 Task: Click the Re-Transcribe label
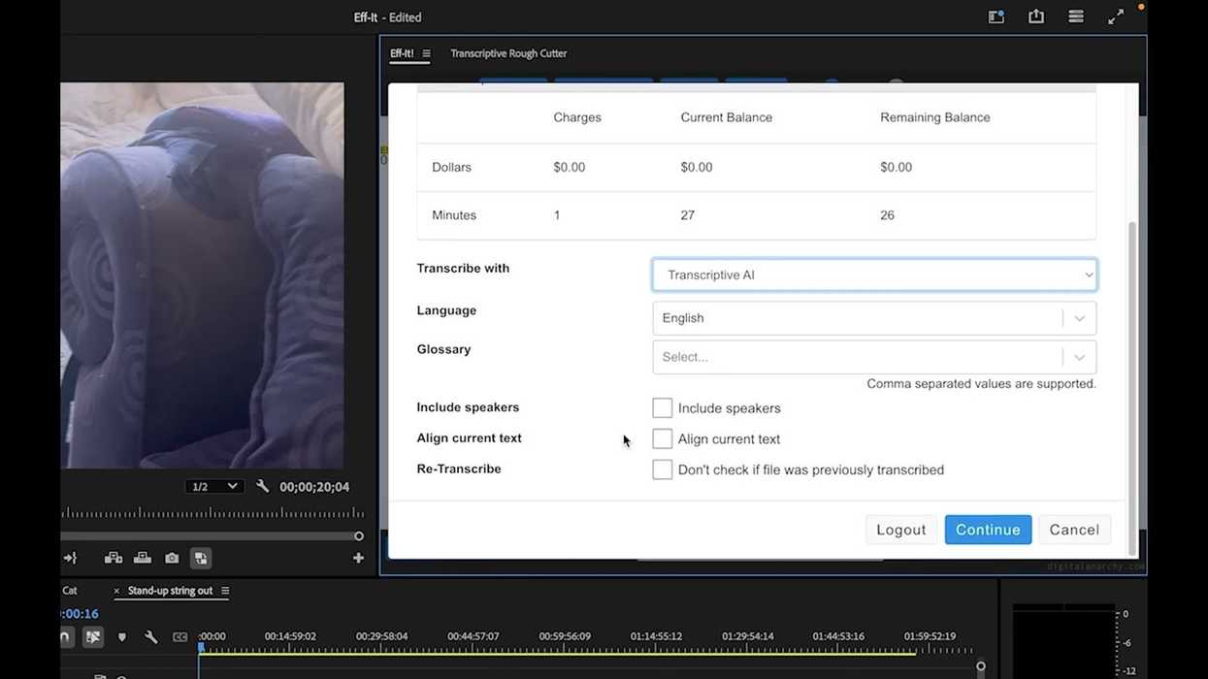coord(459,469)
